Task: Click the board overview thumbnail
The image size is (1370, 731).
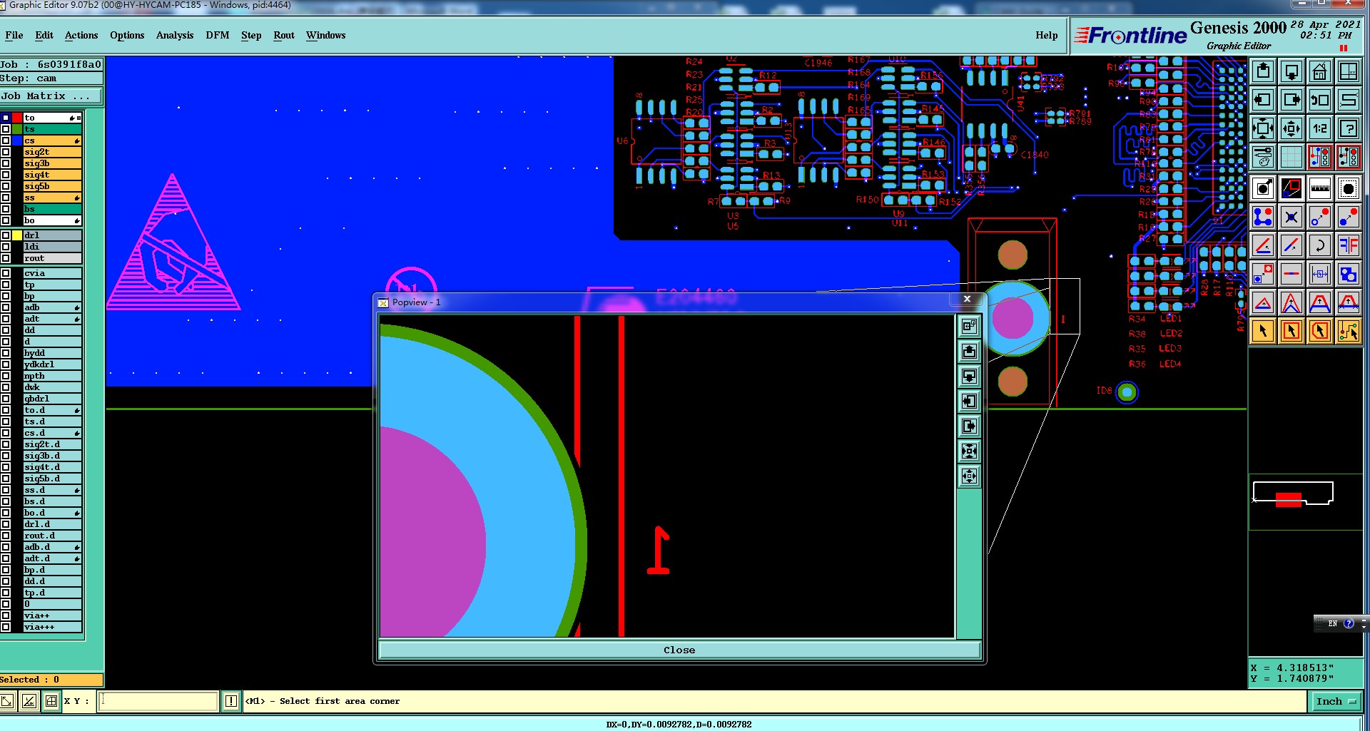Action: tap(1293, 494)
